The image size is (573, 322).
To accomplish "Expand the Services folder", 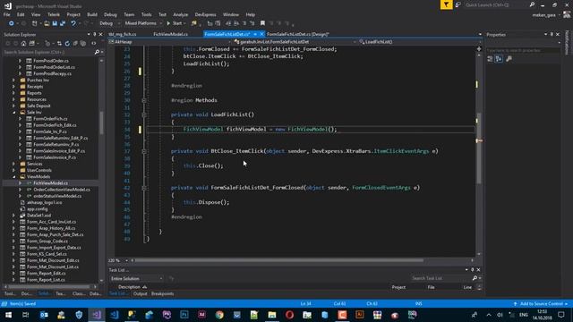I will click(x=14, y=164).
